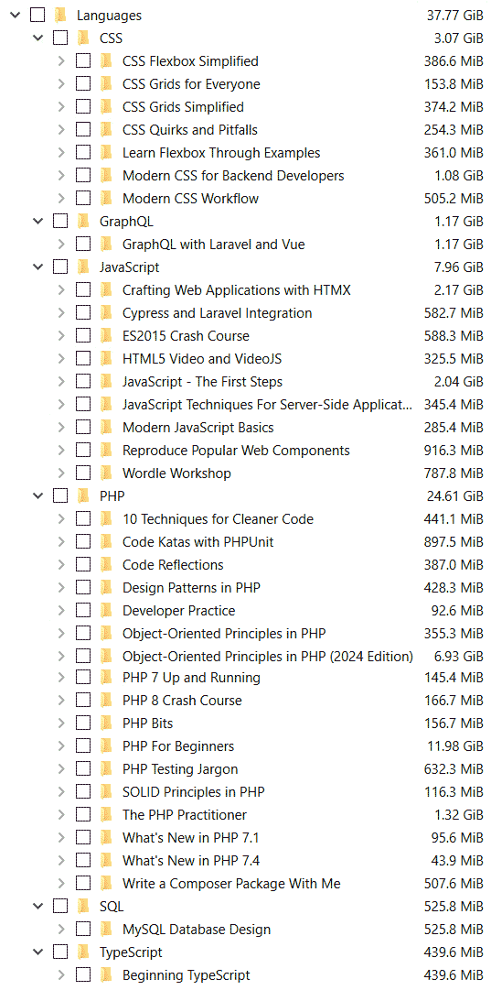Tick checkbox for Write a Composer Package With Me

pos(83,883)
